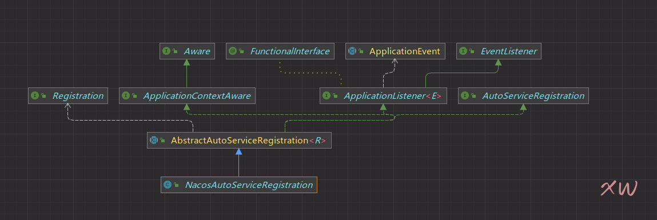Select the EventListener interface node

point(499,51)
